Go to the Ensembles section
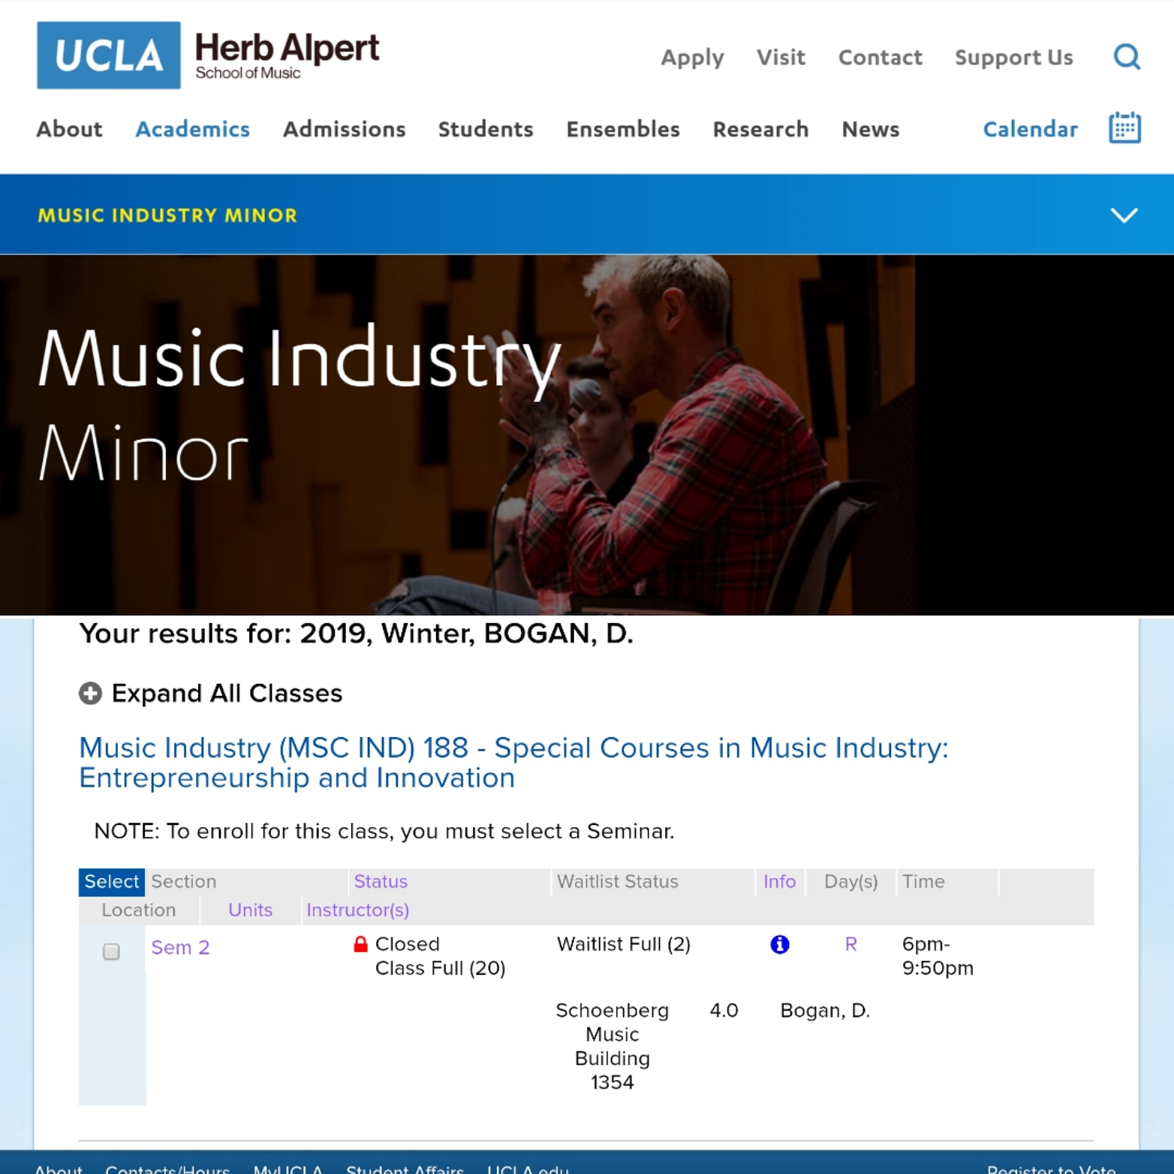This screenshot has height=1174, width=1174. [x=622, y=129]
